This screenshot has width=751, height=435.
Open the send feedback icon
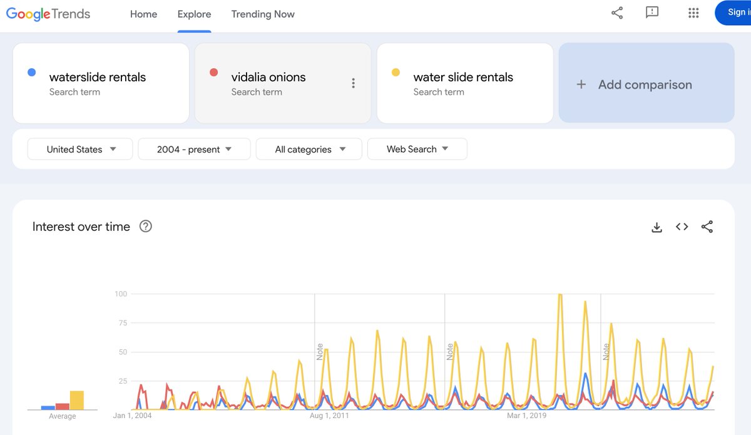[652, 13]
